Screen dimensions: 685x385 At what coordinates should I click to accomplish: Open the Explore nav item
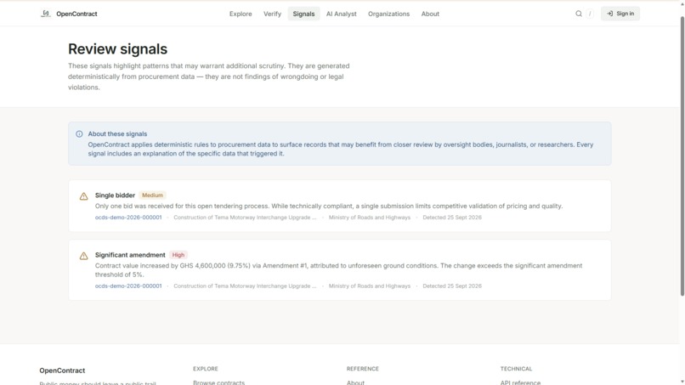(x=241, y=14)
